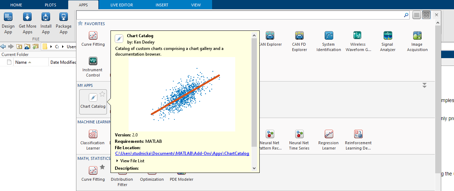Go up one folder level
Screen dimensions: 454x191
[x=19, y=46]
